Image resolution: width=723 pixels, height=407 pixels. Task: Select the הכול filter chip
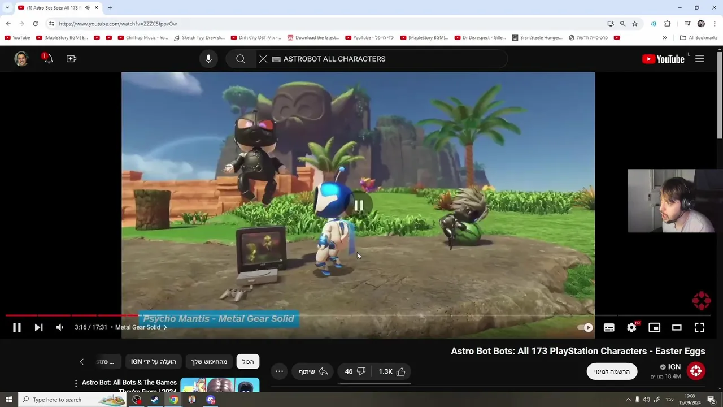tap(248, 362)
